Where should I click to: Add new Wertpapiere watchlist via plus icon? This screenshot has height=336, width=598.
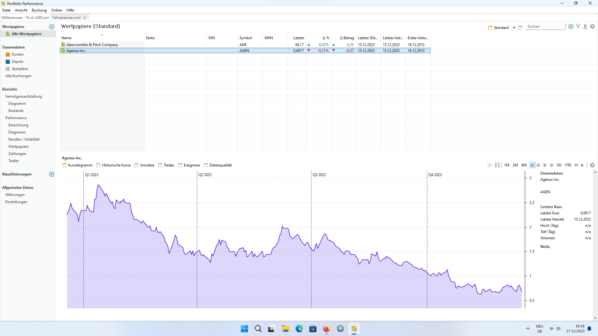point(52,27)
